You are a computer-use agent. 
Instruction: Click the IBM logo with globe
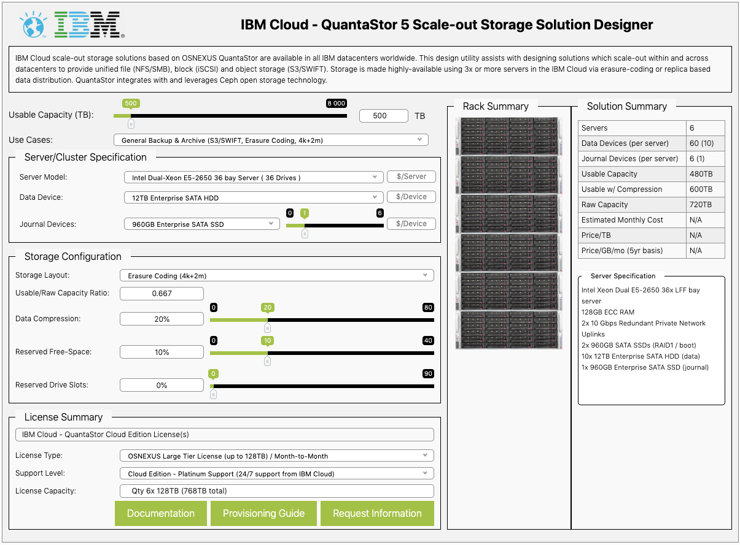coord(72,25)
